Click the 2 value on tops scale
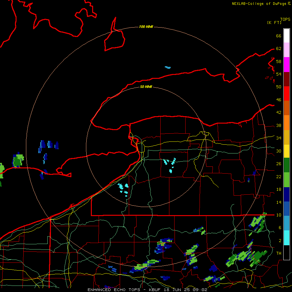Image resolution: width=292 pixels, height=292 pixels. pyautogui.click(x=280, y=240)
